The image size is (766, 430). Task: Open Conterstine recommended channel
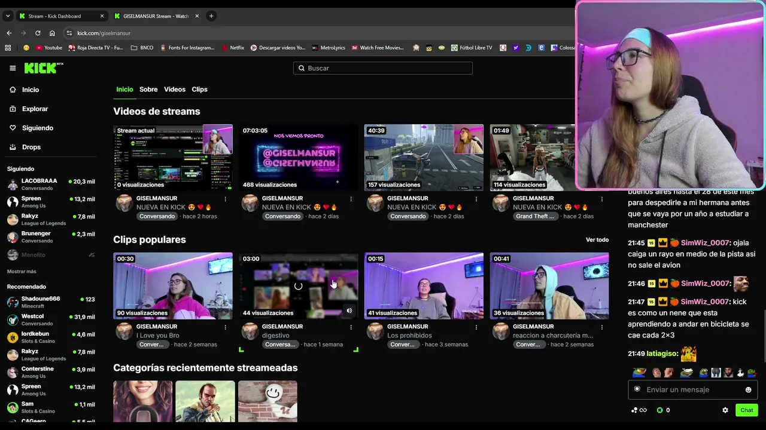click(51, 372)
